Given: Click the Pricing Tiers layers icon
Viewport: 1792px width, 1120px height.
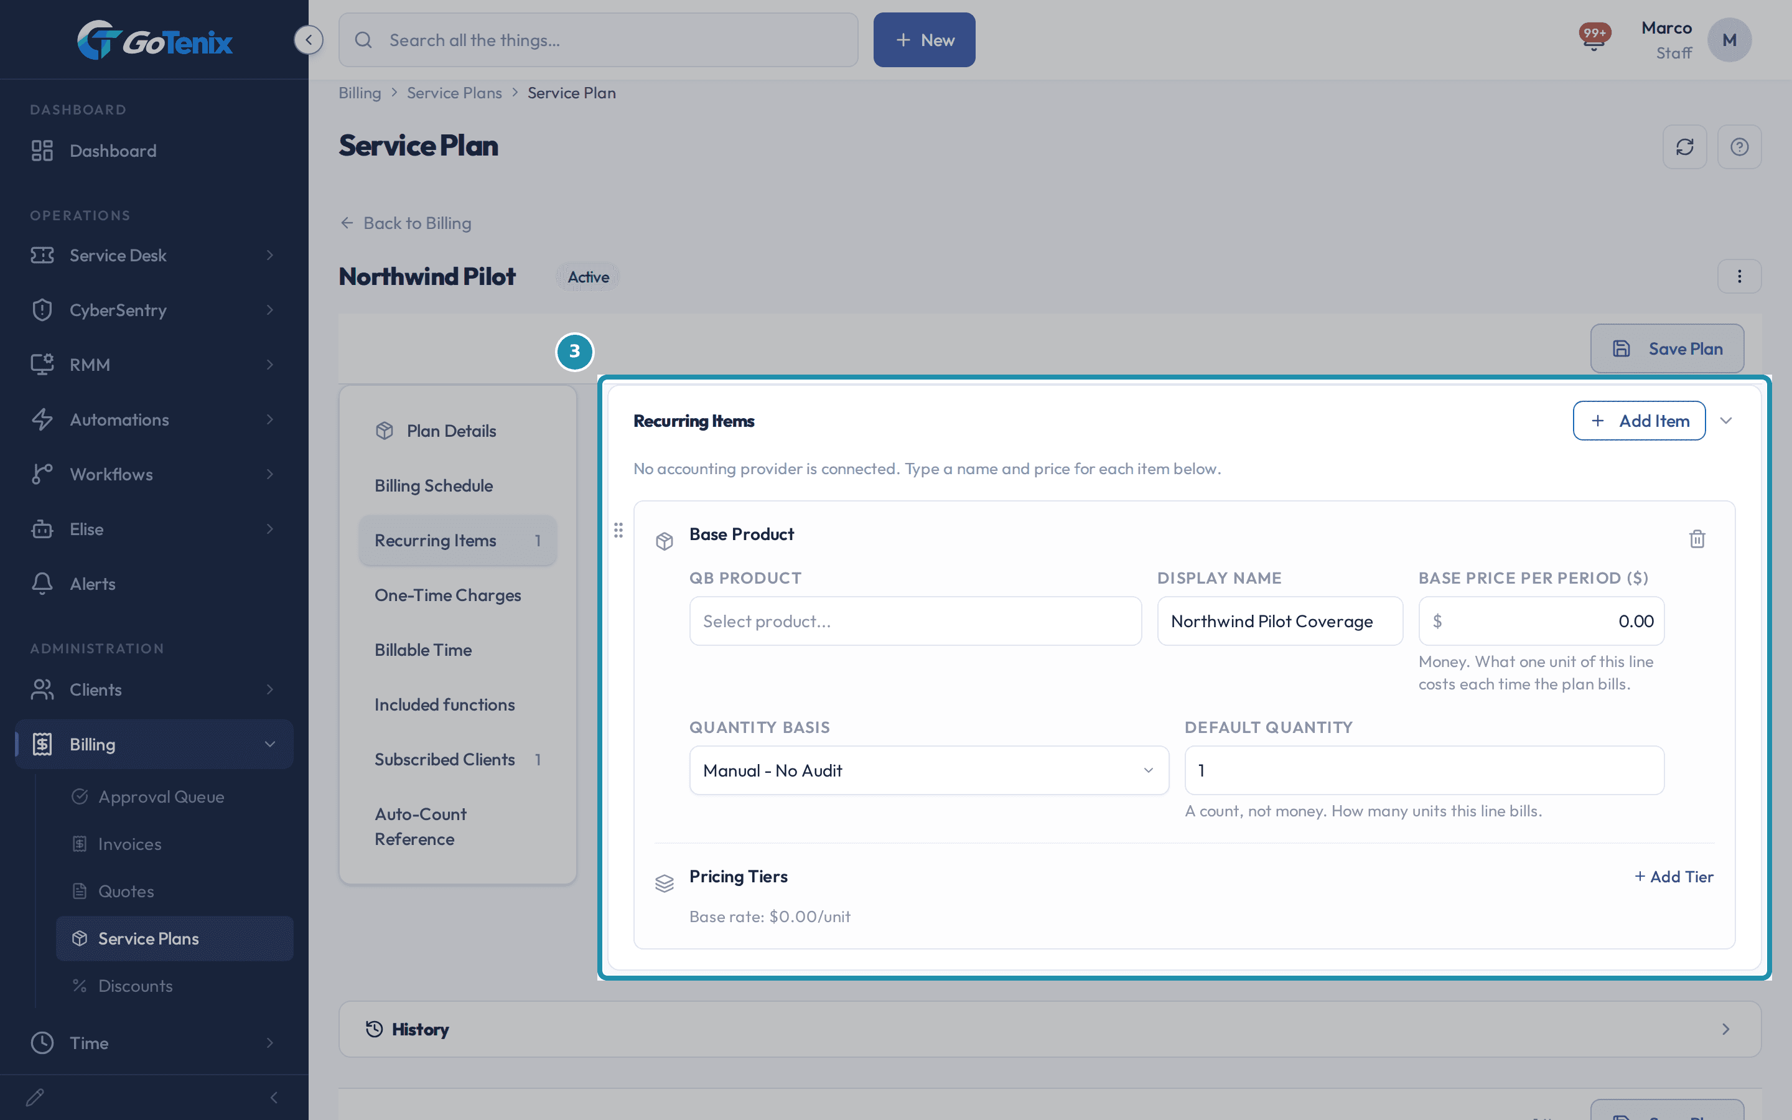Looking at the screenshot, I should pyautogui.click(x=665, y=883).
